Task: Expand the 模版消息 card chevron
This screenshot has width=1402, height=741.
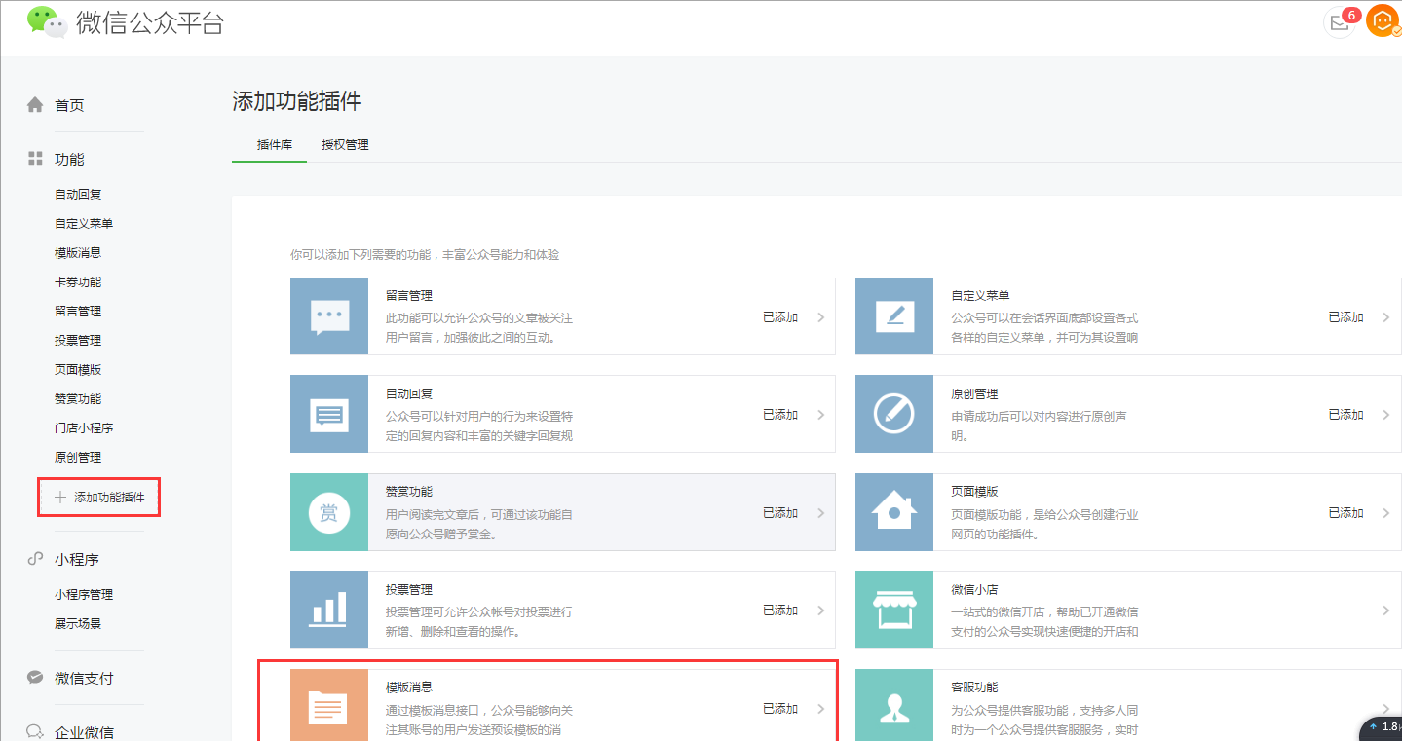Action: point(821,709)
